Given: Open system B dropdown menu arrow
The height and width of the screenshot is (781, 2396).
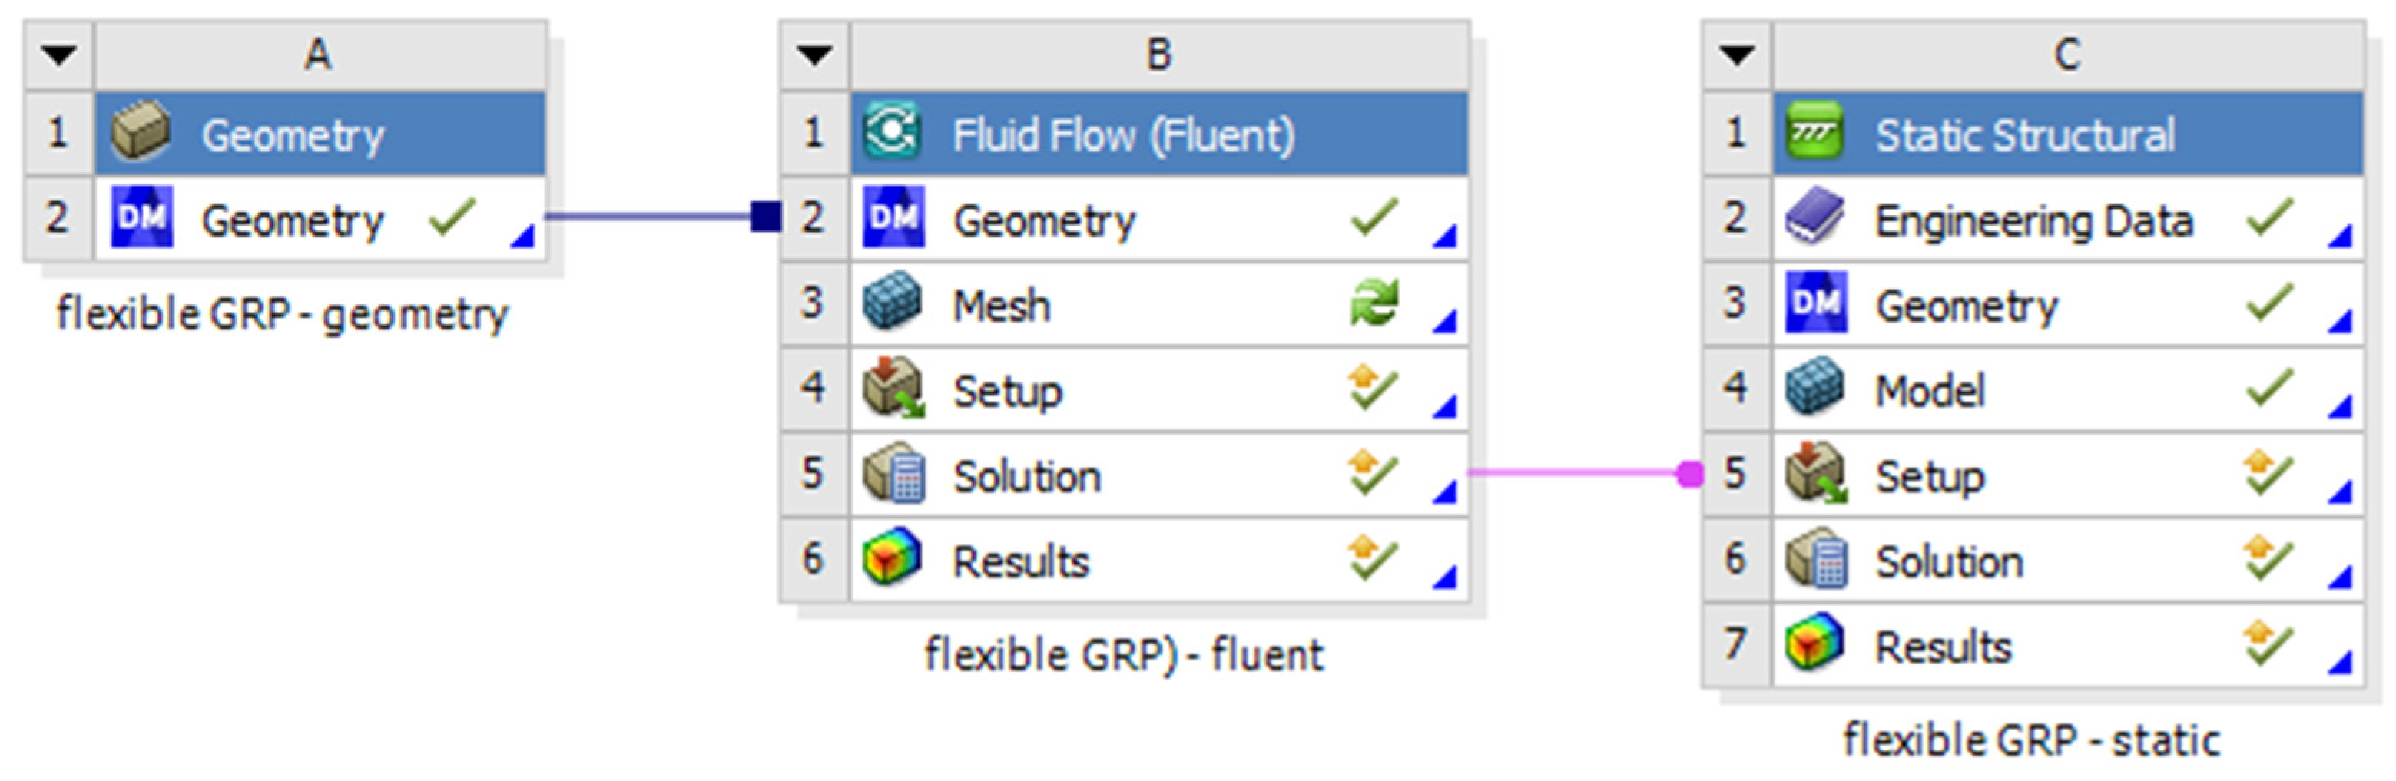Looking at the screenshot, I should 814,56.
